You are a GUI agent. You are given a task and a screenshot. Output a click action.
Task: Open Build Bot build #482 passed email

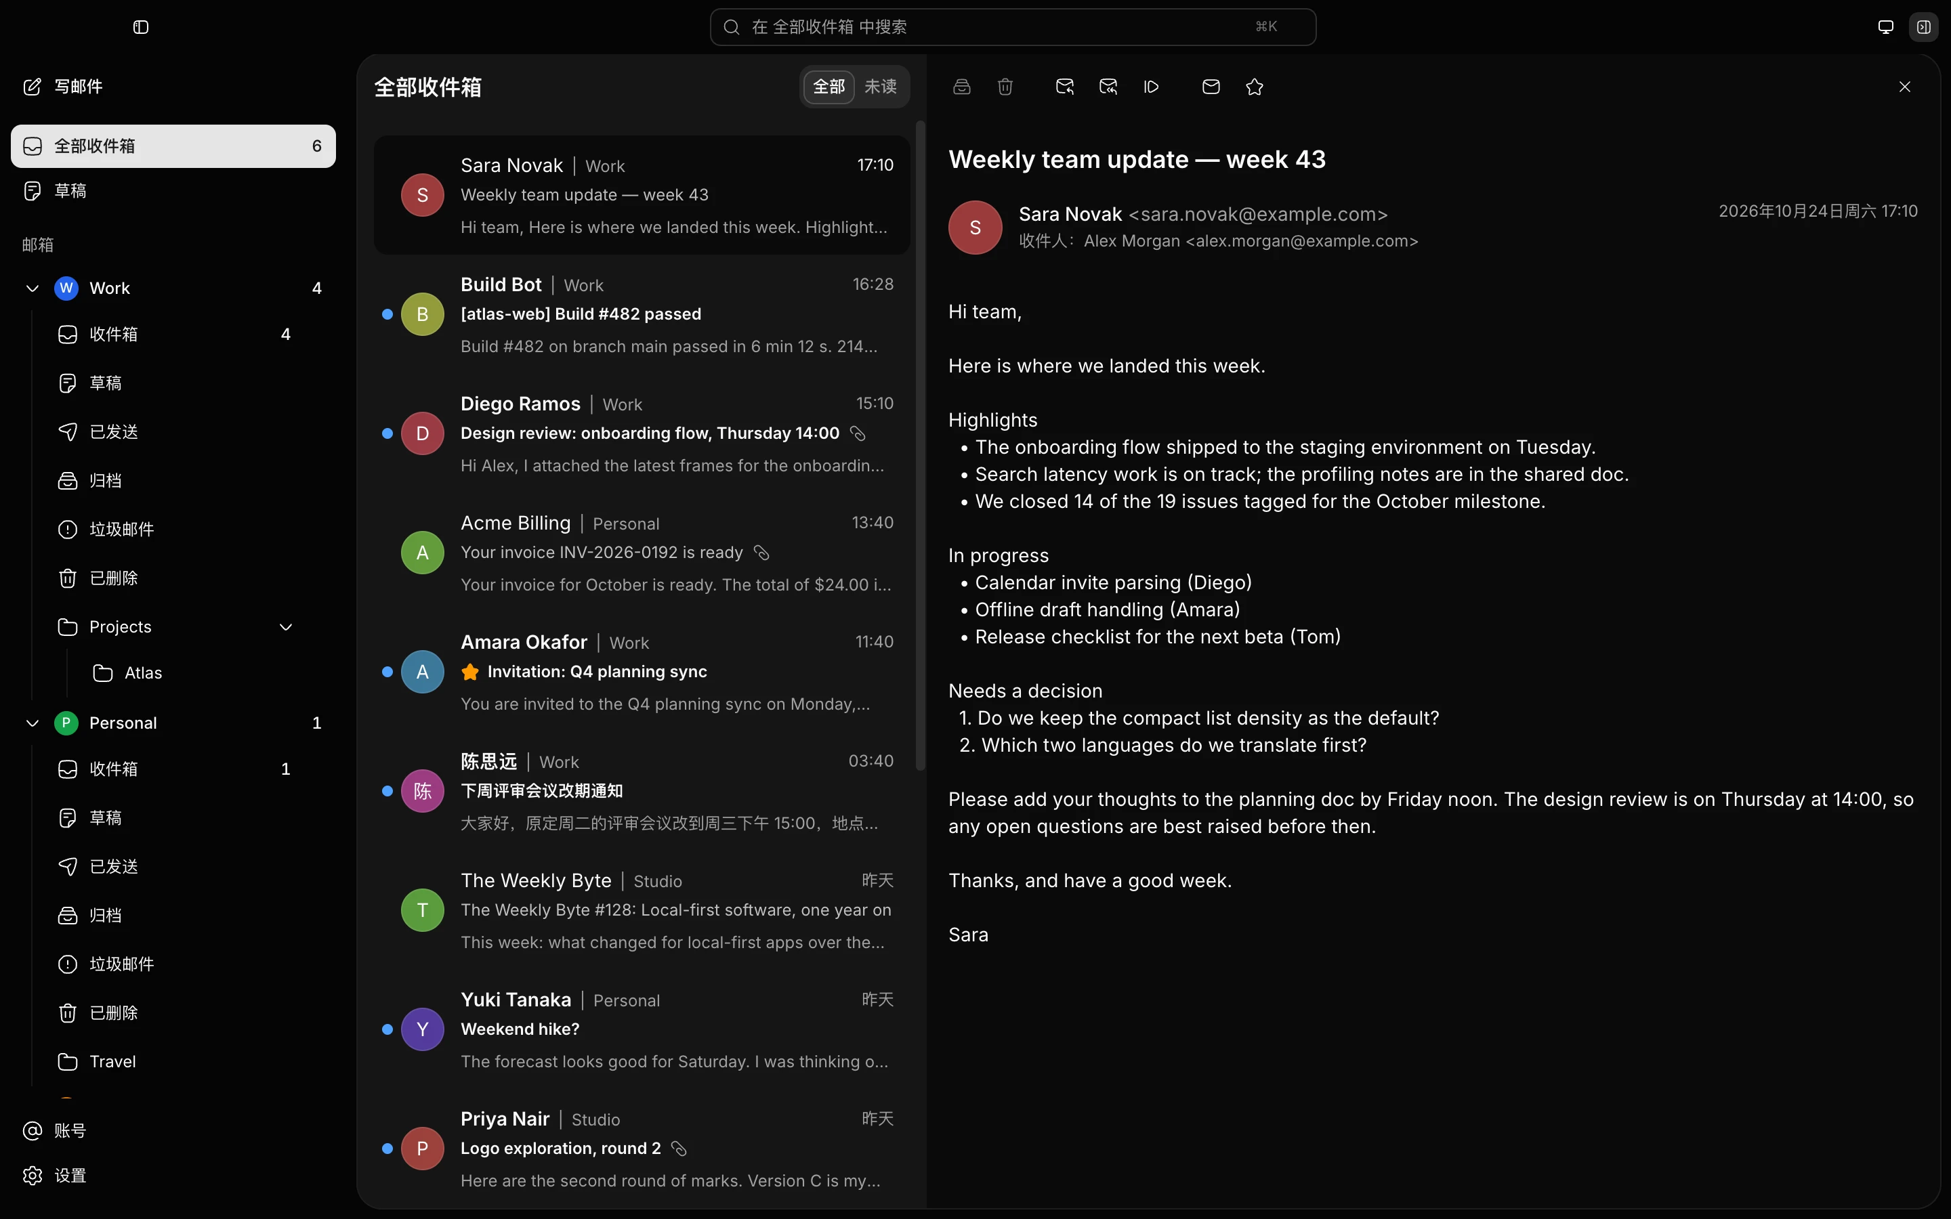[x=642, y=315]
